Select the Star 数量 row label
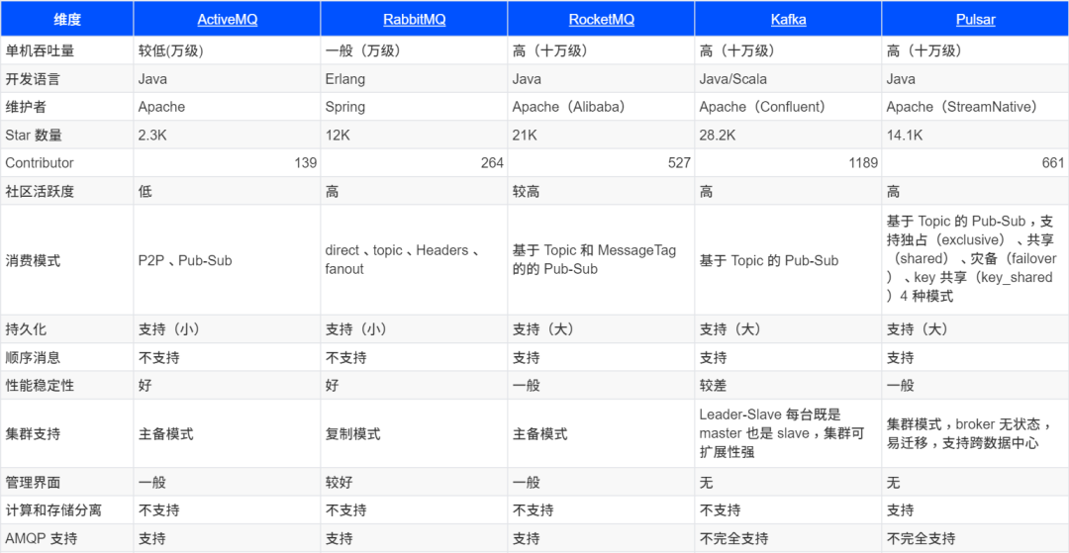The width and height of the screenshot is (1069, 553). [x=34, y=136]
